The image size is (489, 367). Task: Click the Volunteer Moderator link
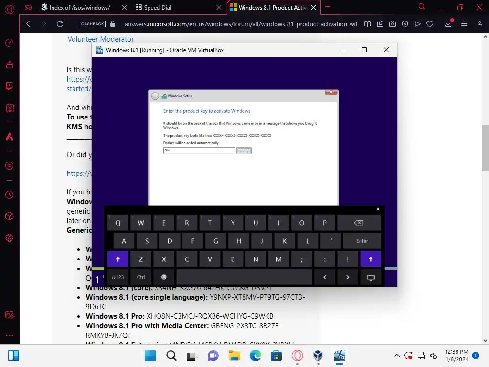[100, 39]
